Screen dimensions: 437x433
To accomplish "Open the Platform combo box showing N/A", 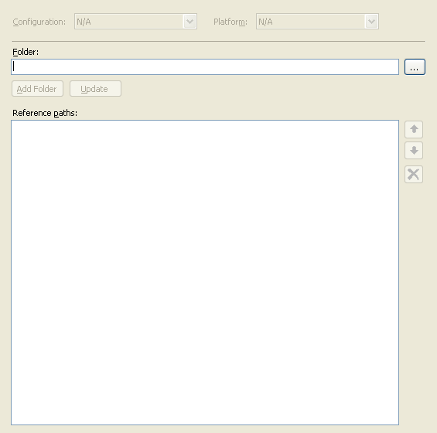I will (317, 22).
